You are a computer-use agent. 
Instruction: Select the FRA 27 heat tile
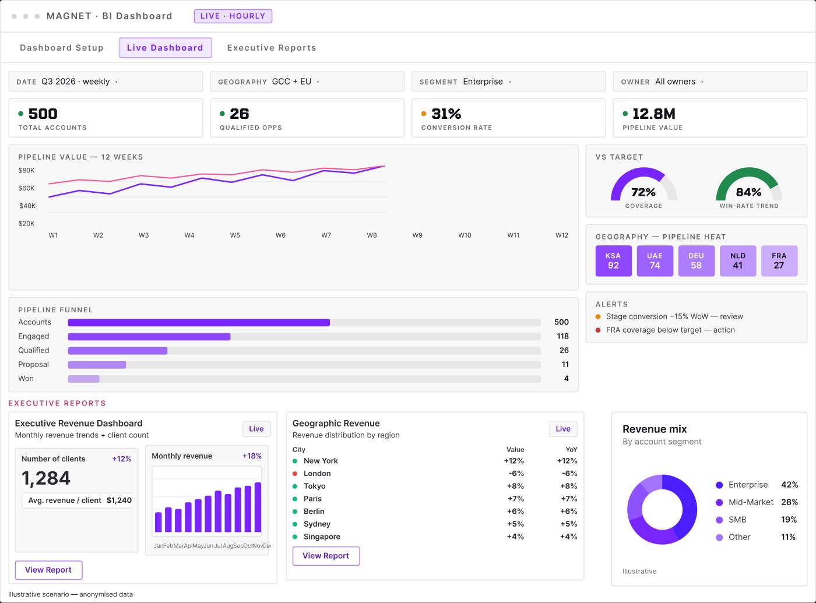(x=779, y=260)
